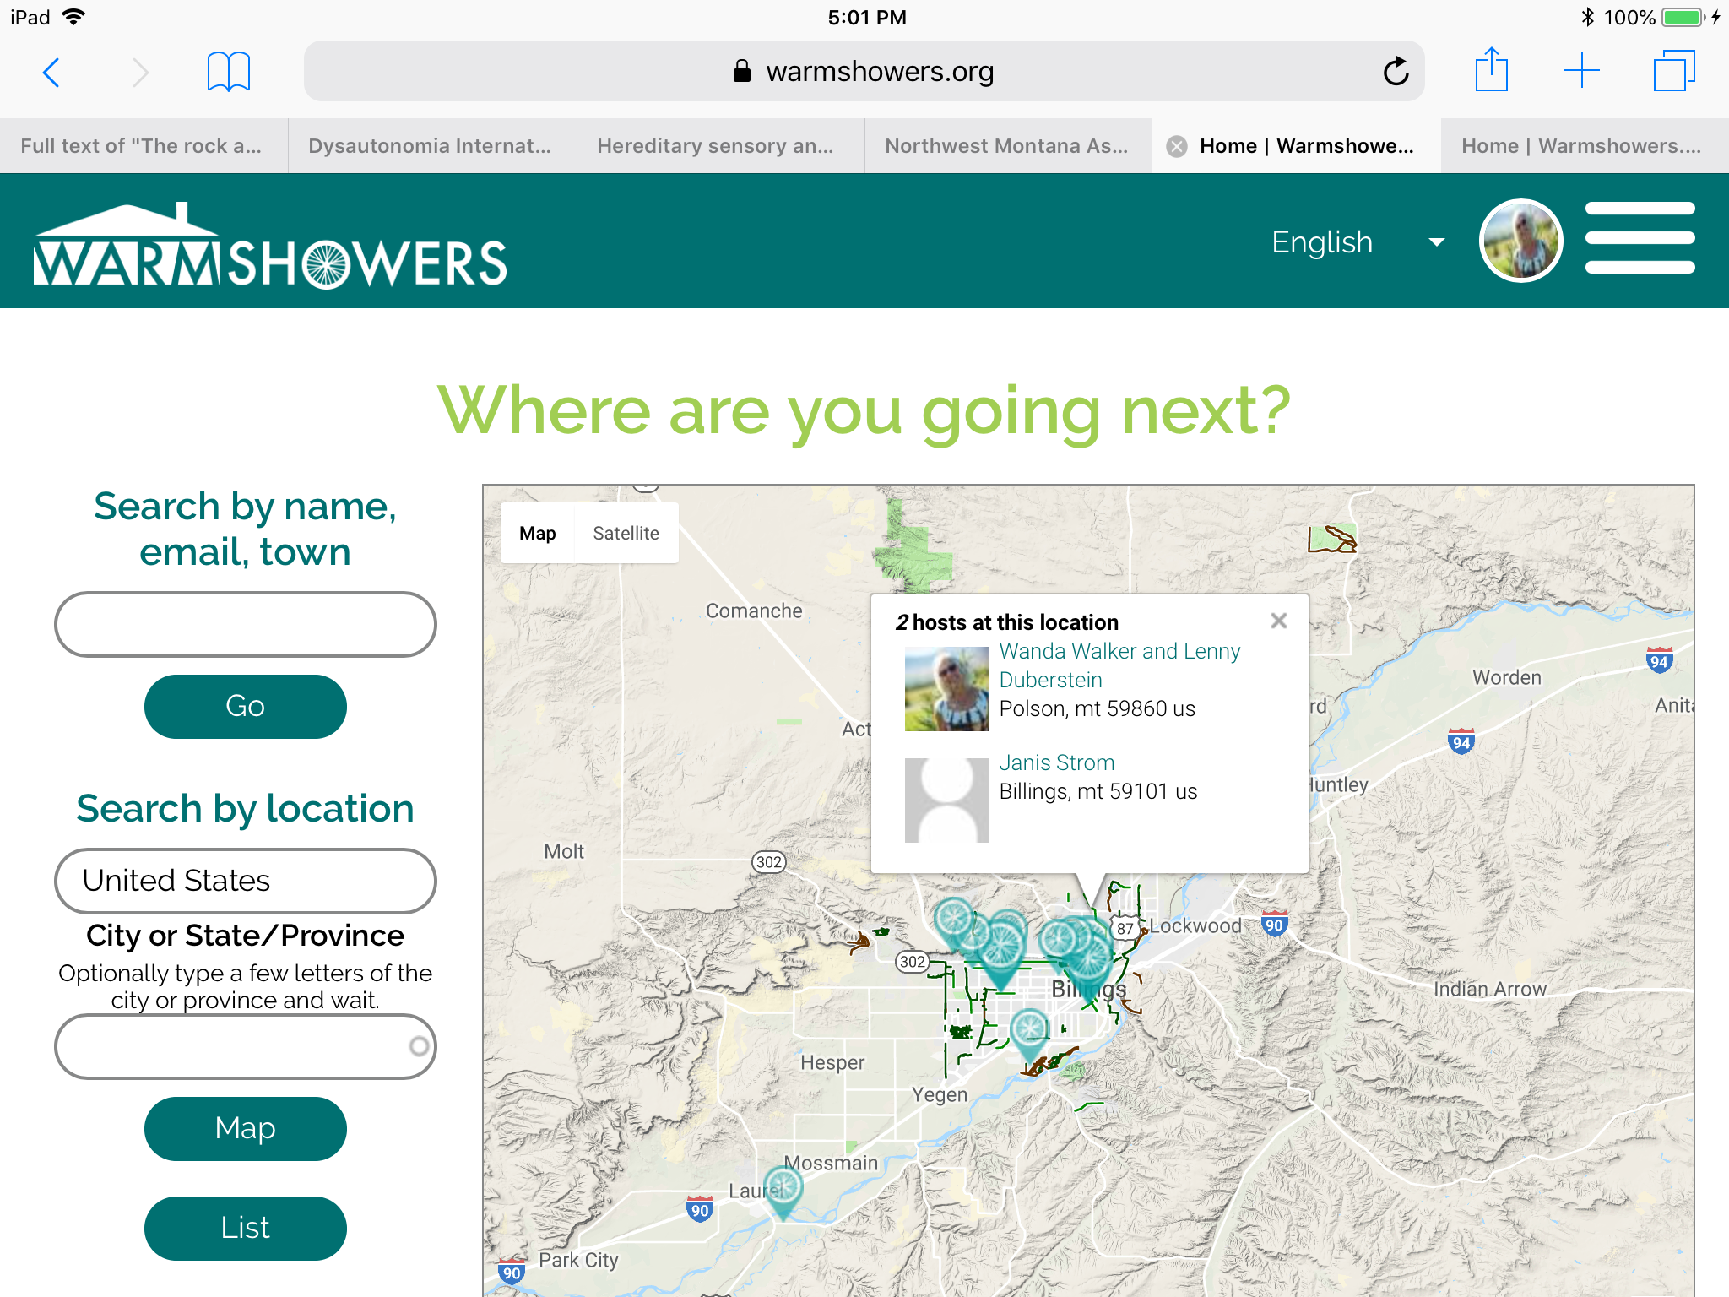Image resolution: width=1729 pixels, height=1297 pixels.
Task: Tap the route 302 shield near Molt
Action: click(768, 862)
